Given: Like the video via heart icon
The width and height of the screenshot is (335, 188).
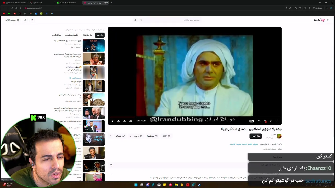Looking at the screenshot, I should point(169,136).
